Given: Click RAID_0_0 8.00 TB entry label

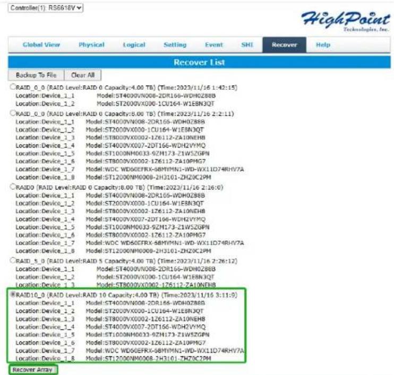Looking at the screenshot, I should point(125,114).
